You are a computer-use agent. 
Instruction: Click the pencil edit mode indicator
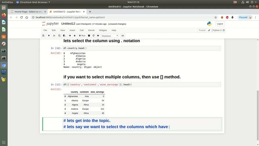coord(209,30)
